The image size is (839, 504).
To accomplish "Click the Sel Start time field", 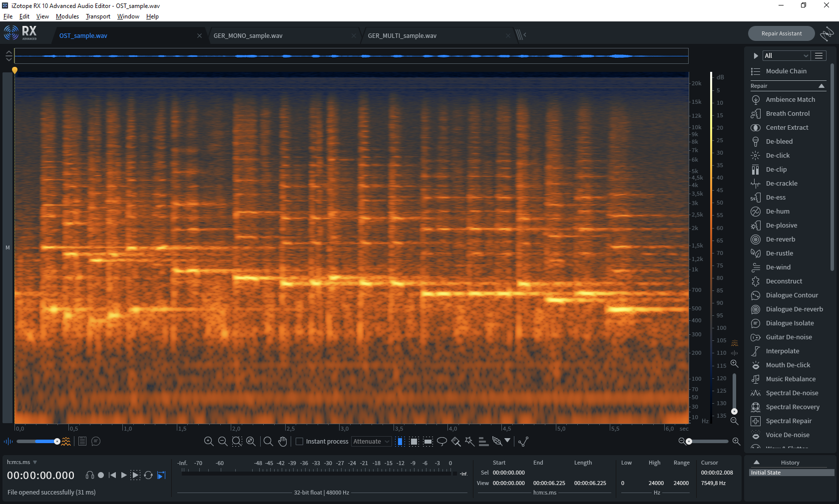I will [509, 473].
